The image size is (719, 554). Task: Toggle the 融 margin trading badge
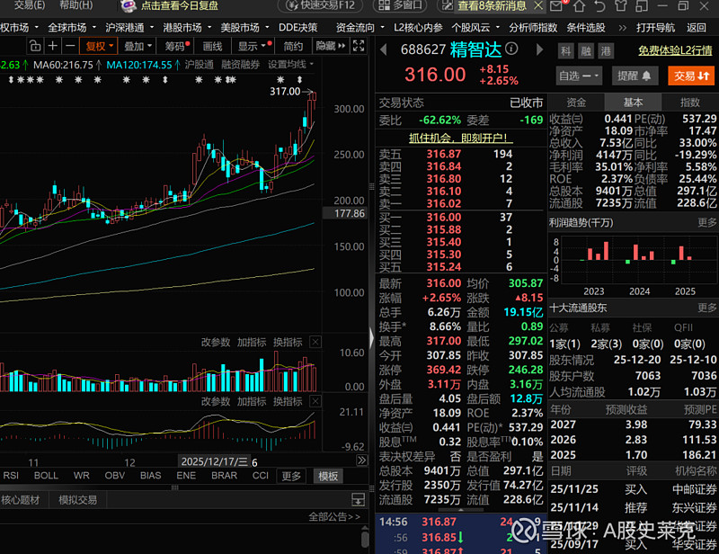[585, 51]
